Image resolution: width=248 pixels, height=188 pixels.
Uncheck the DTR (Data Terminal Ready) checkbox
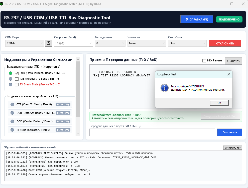click(17, 73)
